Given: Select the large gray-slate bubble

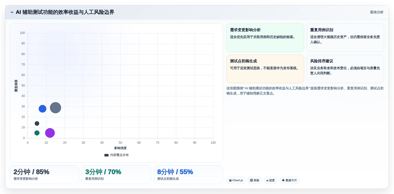Looking at the screenshot, I should (x=55, y=108).
